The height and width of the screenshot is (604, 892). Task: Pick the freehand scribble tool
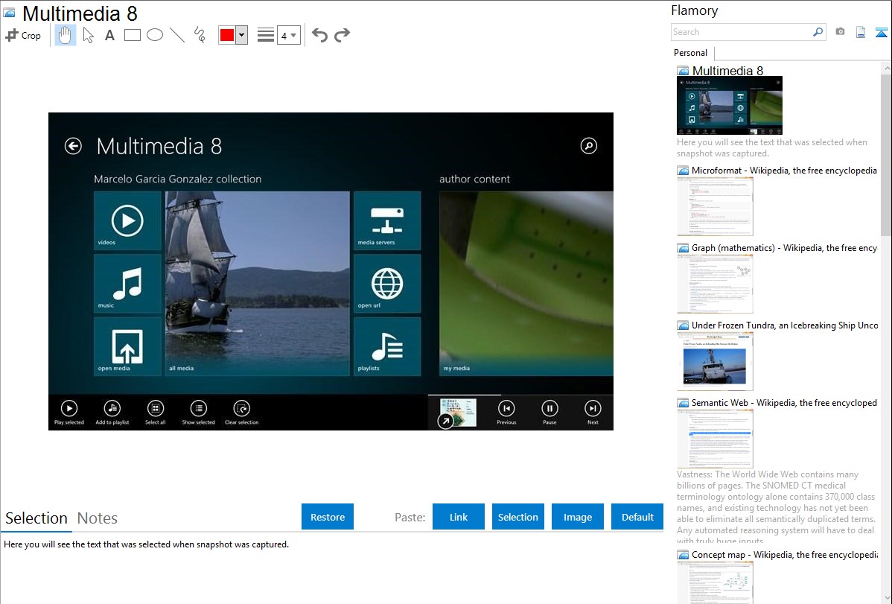(200, 35)
